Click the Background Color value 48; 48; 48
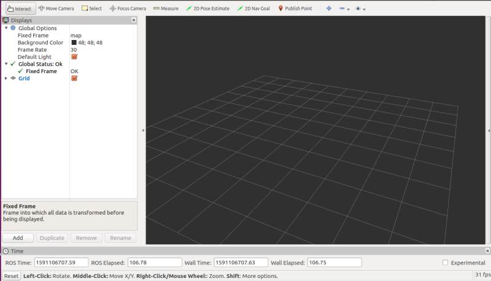This screenshot has width=491, height=281. tap(90, 42)
